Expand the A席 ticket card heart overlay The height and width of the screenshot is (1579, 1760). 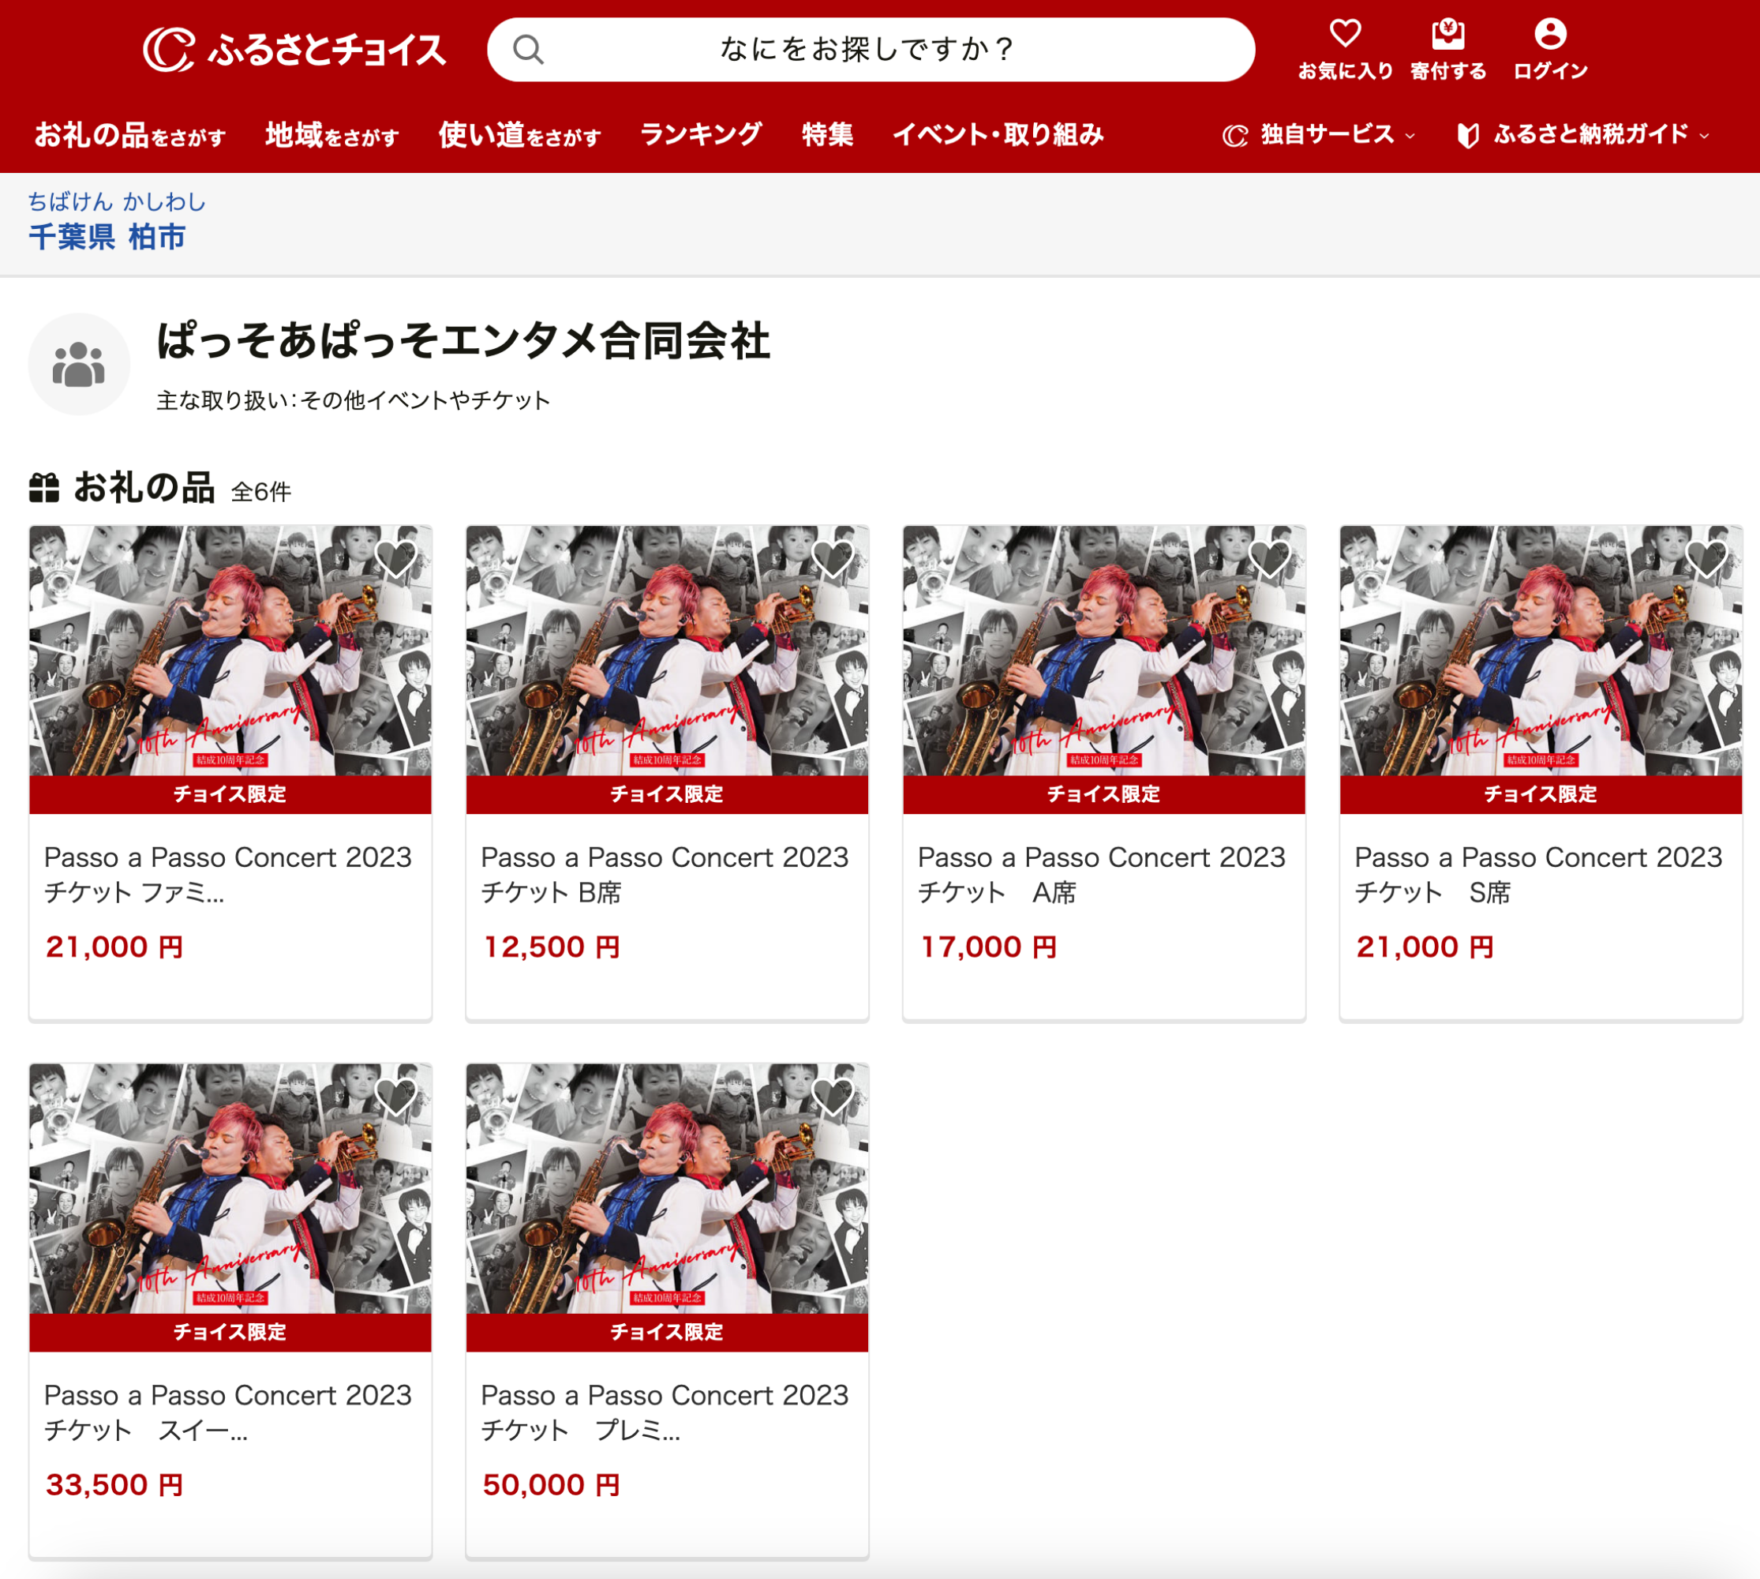1270,561
